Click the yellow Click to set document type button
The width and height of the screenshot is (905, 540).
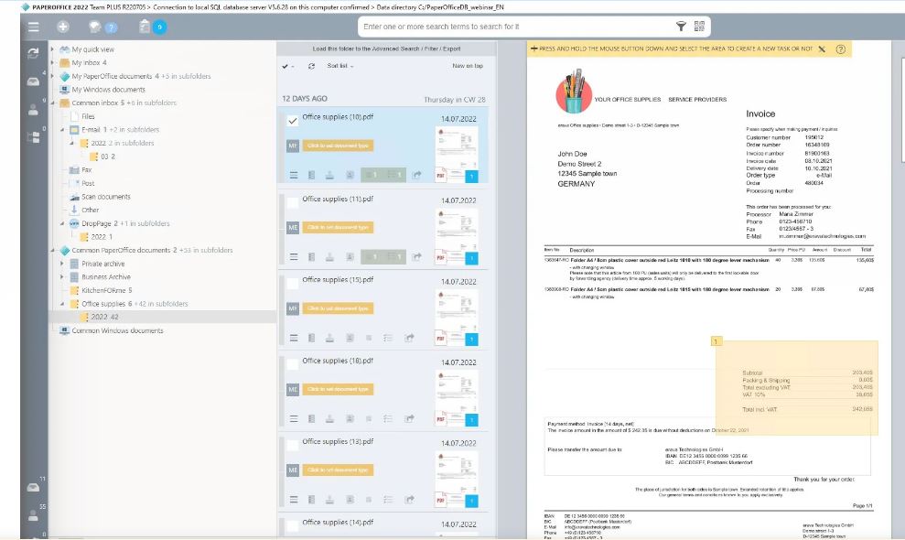[340, 145]
